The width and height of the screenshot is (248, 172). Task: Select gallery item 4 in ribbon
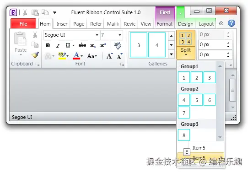(157, 45)
